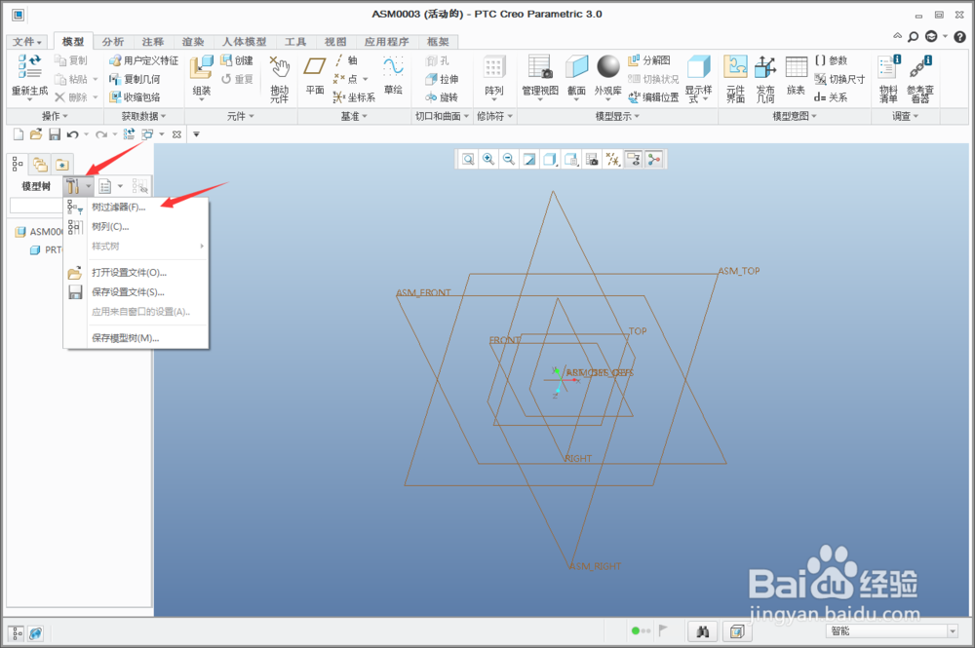Click User-Defined Feature (用户定义特征) button
Screen dimensions: 975x648
pyautogui.click(x=143, y=60)
